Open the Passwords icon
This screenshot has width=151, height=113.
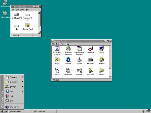tap(90, 72)
